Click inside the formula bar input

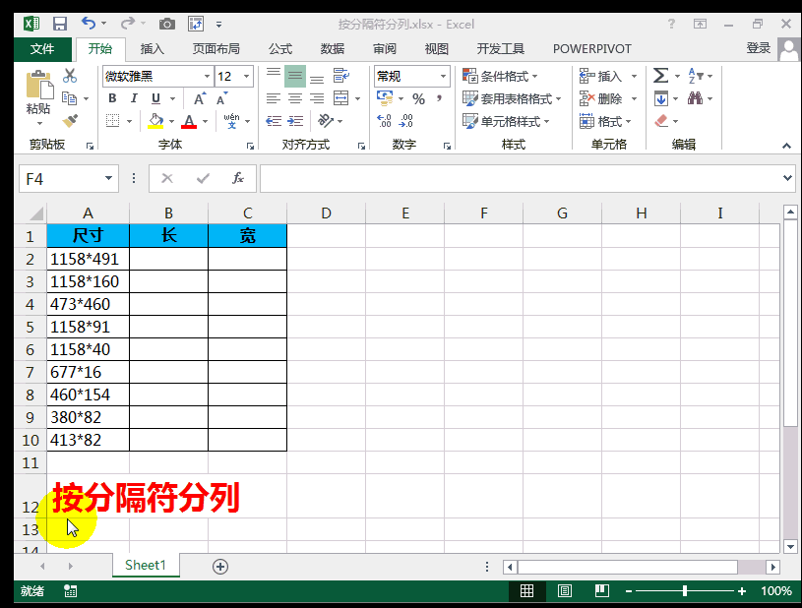point(520,178)
